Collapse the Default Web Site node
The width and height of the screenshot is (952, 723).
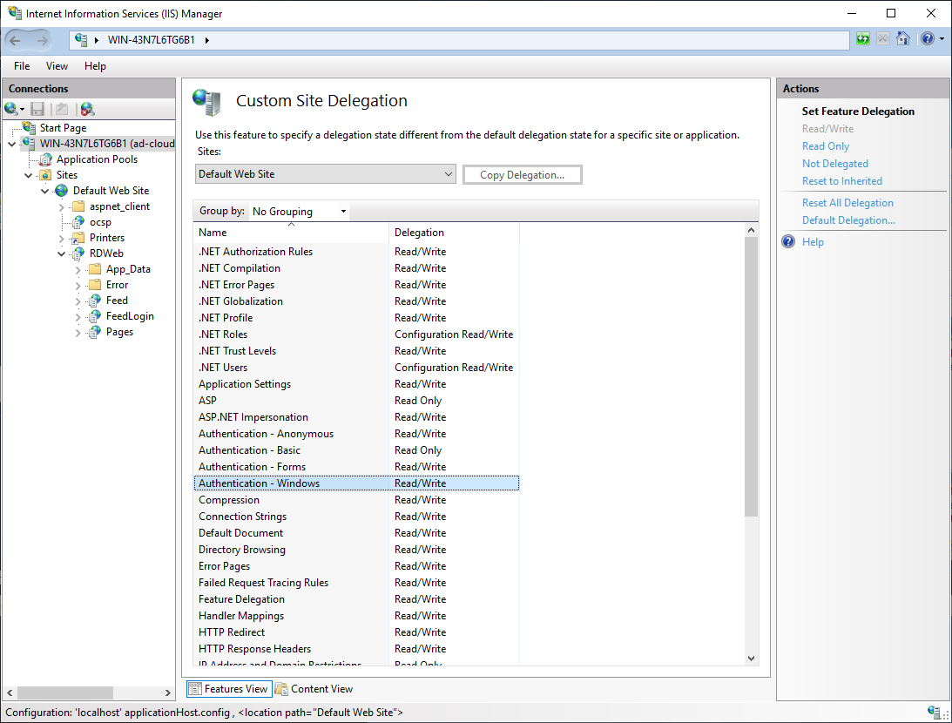coord(45,192)
